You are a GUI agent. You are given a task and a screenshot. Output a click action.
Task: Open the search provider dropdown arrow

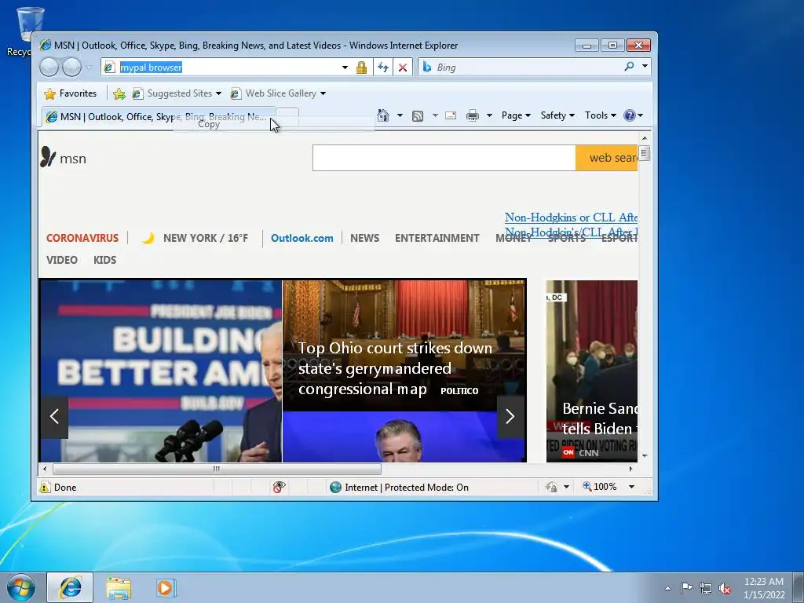point(645,66)
